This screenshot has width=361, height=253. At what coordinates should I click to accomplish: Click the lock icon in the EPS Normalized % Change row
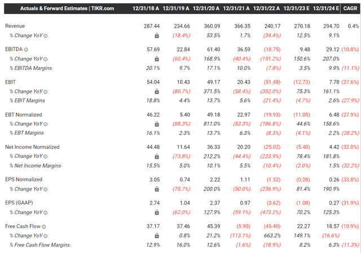tap(157, 189)
